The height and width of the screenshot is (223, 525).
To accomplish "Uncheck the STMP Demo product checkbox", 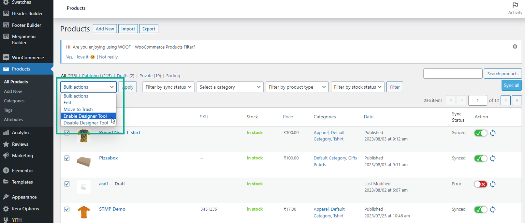I will 67,209.
